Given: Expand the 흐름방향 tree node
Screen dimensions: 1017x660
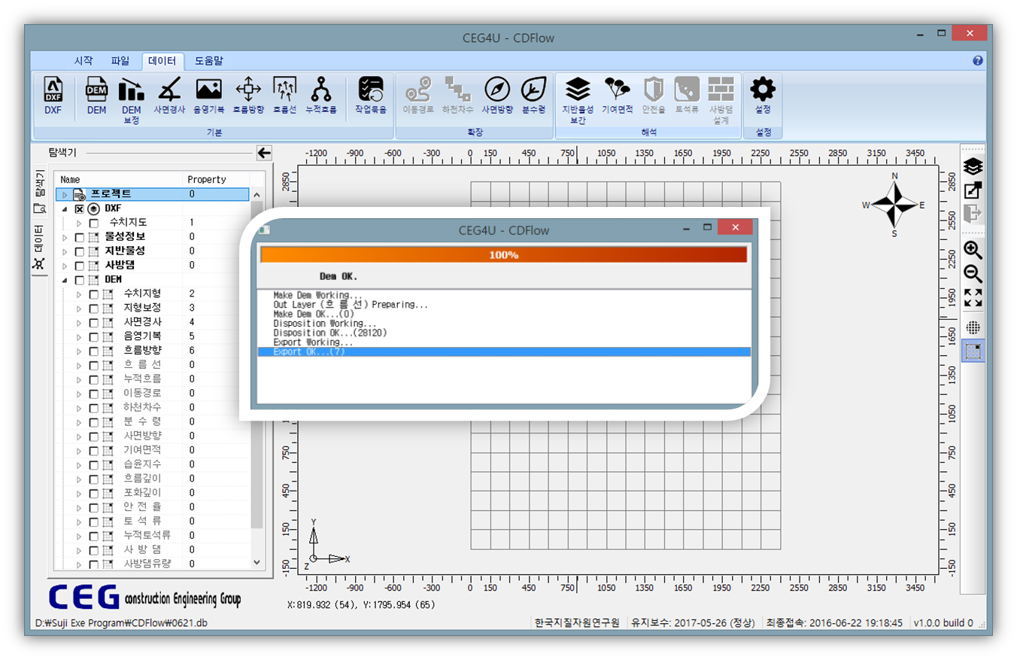Looking at the screenshot, I should tap(79, 350).
